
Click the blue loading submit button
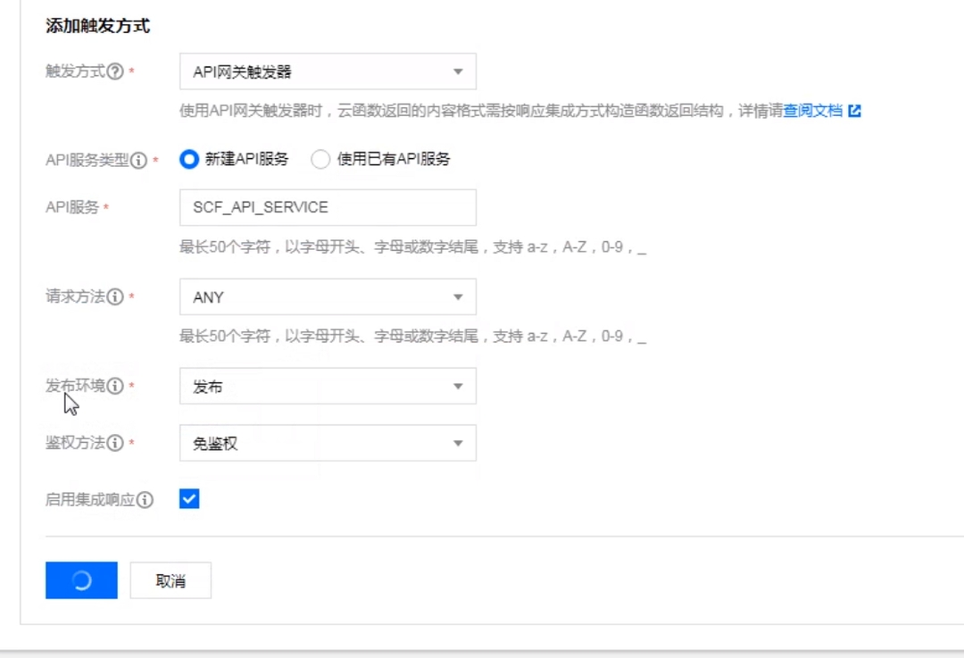(x=81, y=580)
